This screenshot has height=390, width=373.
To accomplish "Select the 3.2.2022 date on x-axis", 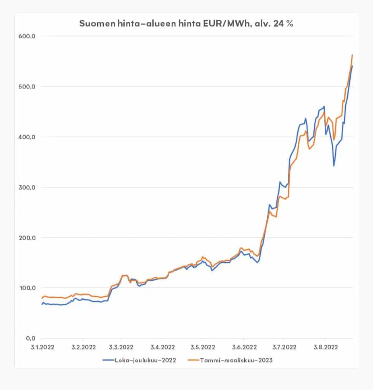I will [84, 347].
